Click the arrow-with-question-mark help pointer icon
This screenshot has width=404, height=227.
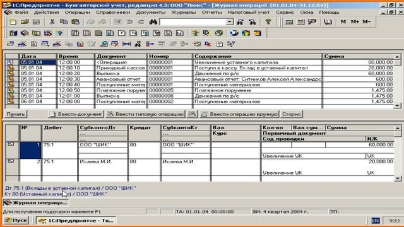coord(231,44)
